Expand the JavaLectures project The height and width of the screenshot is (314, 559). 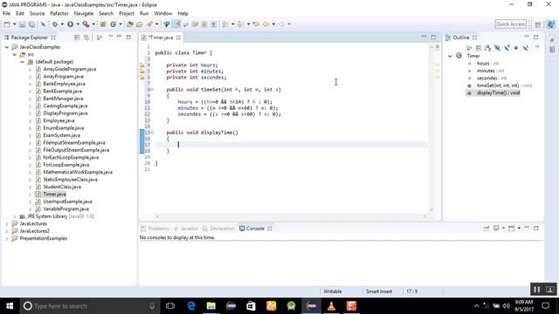coord(7,224)
